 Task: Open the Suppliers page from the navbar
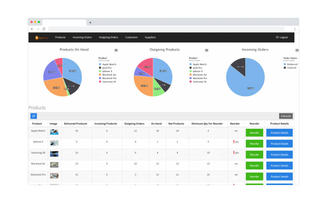click(x=150, y=38)
